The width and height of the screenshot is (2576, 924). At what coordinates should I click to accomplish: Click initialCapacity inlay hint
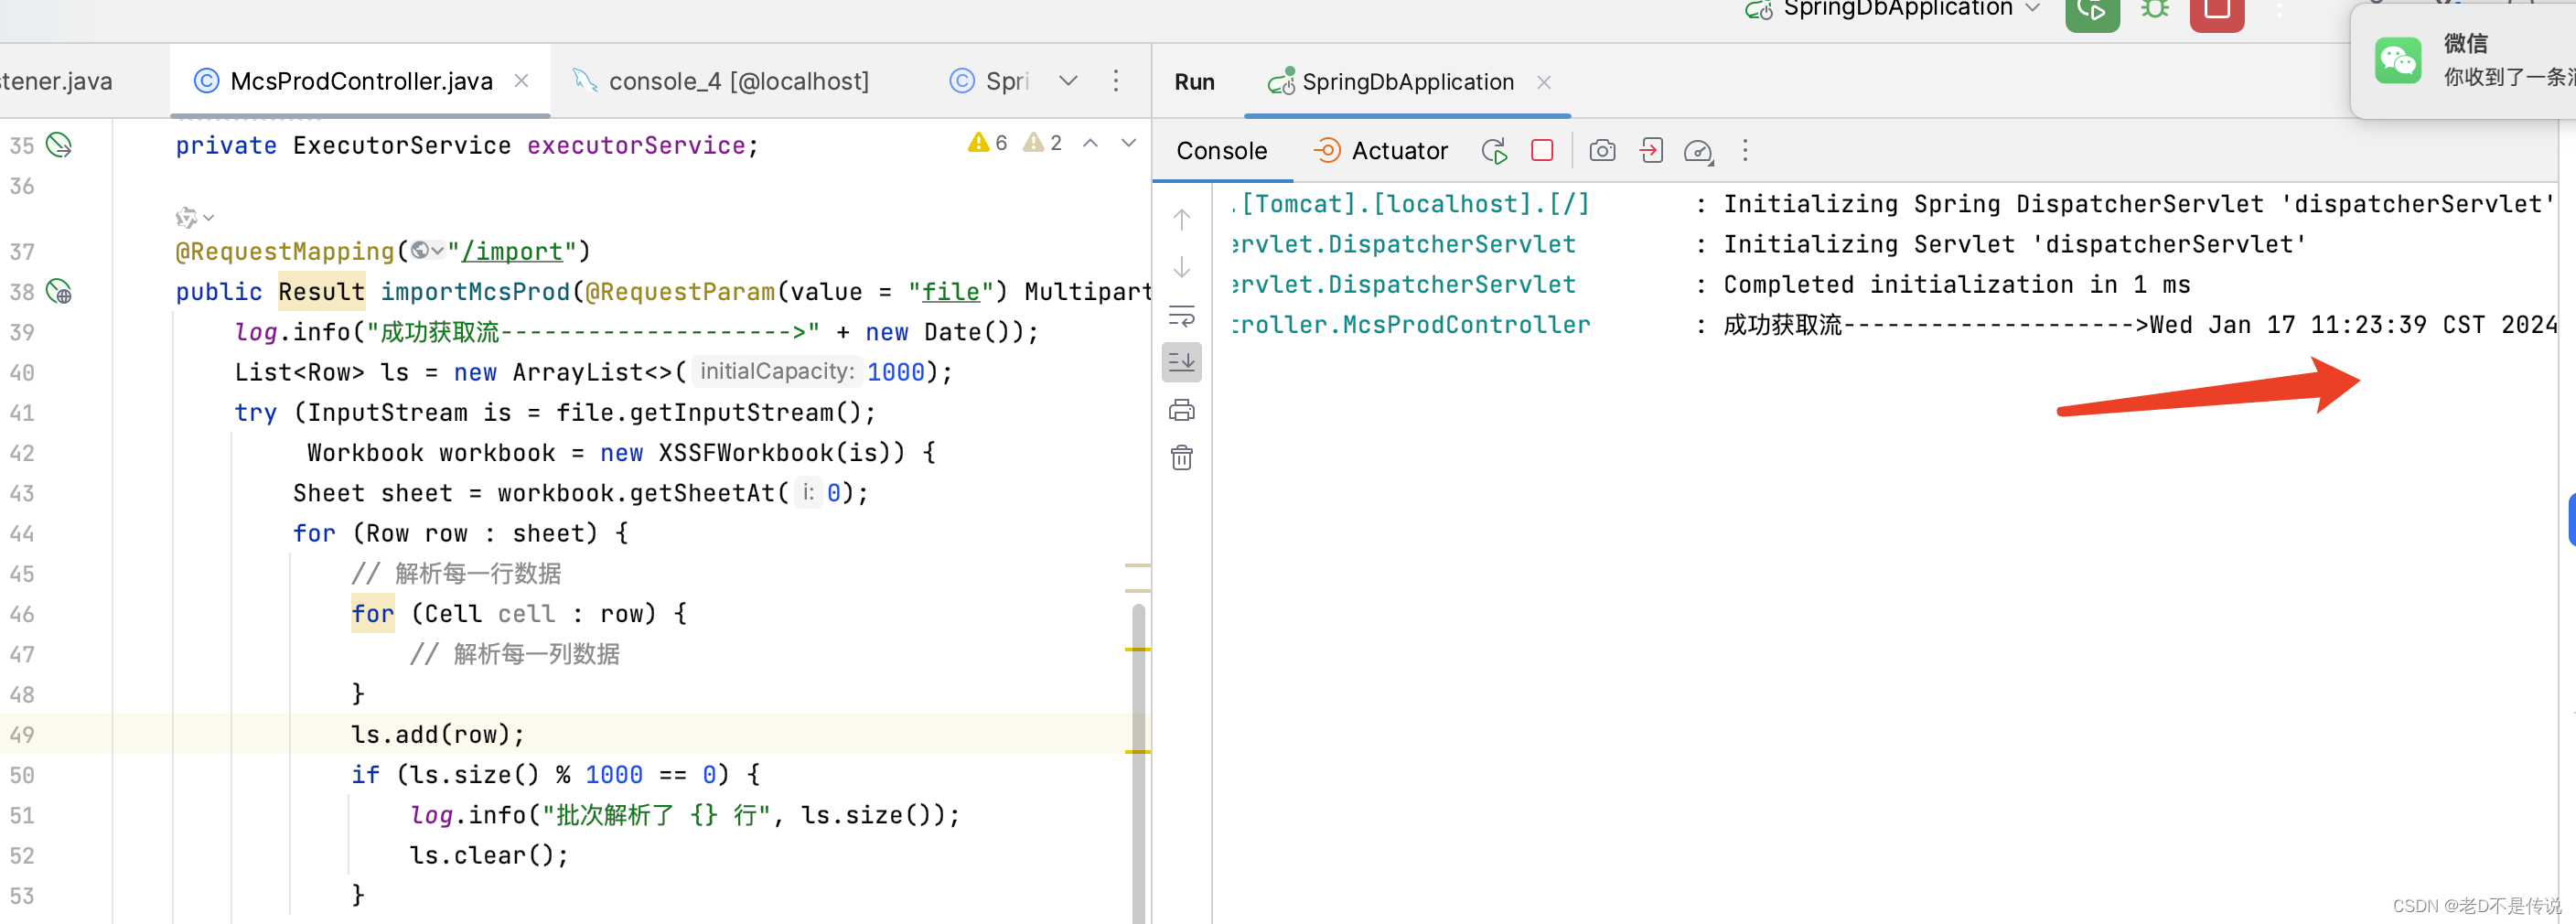coord(777,372)
